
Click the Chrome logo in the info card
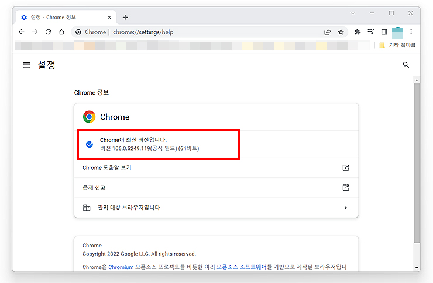point(89,117)
